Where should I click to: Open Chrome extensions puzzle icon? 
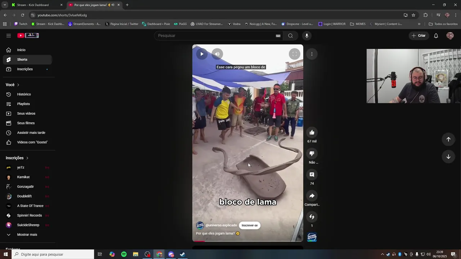pyautogui.click(x=425, y=15)
